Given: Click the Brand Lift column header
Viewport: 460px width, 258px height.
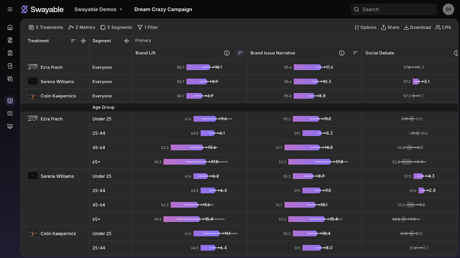Looking at the screenshot, I should point(145,53).
